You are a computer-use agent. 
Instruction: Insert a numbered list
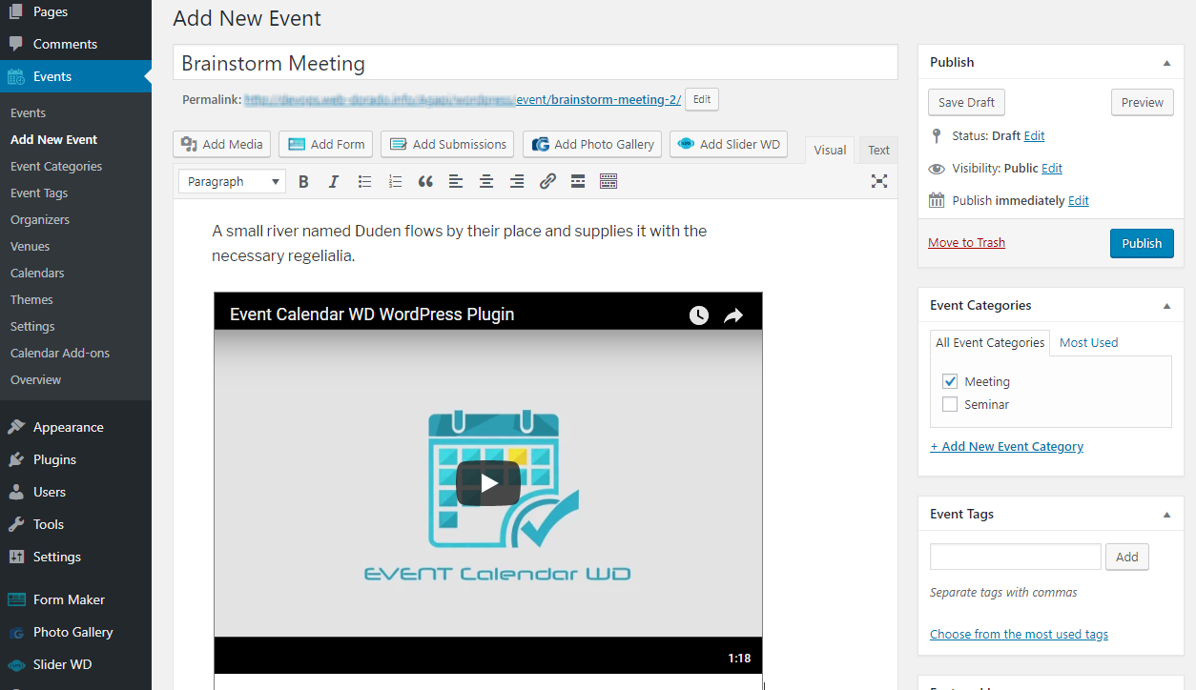click(395, 181)
